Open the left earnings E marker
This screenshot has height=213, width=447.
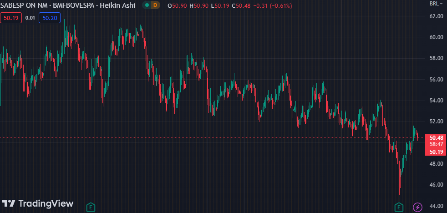(x=91, y=207)
